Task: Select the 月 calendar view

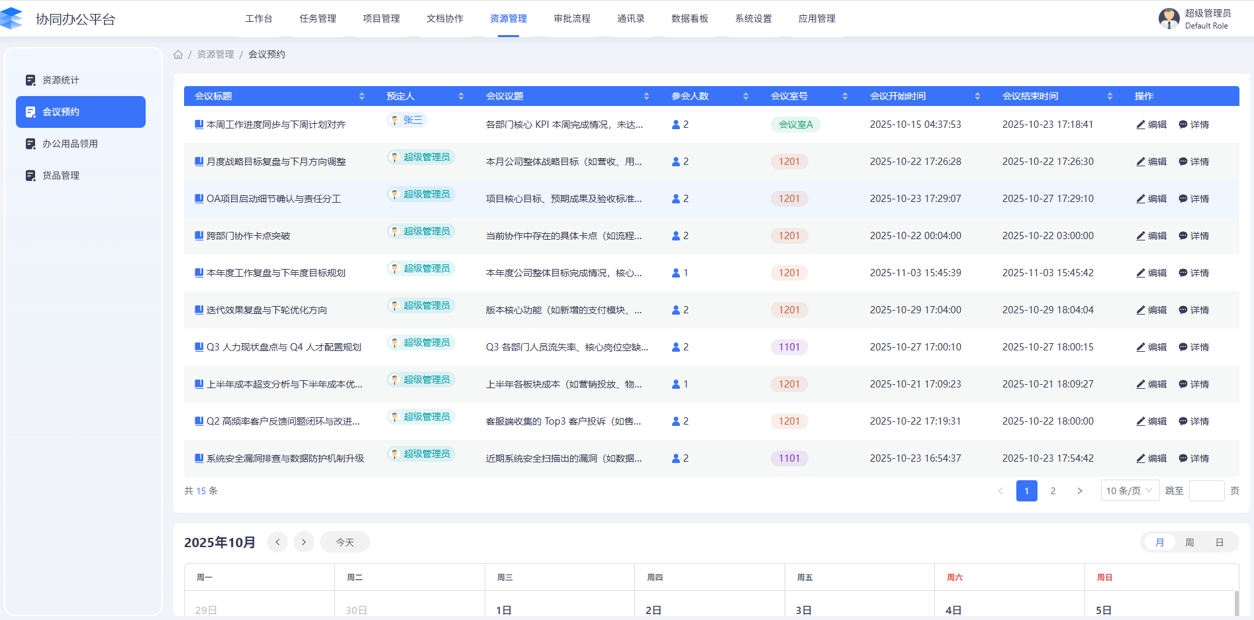Action: (1159, 542)
